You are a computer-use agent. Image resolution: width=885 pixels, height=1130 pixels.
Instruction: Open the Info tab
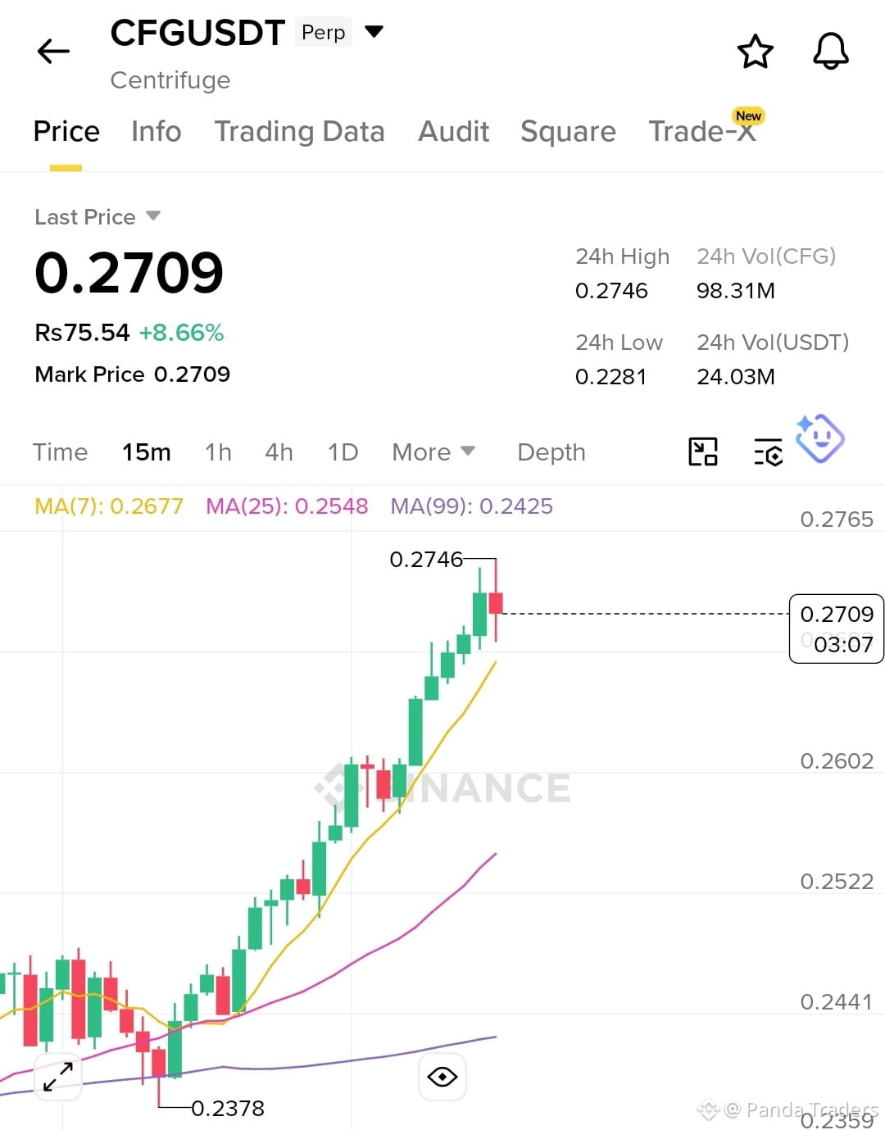[157, 131]
